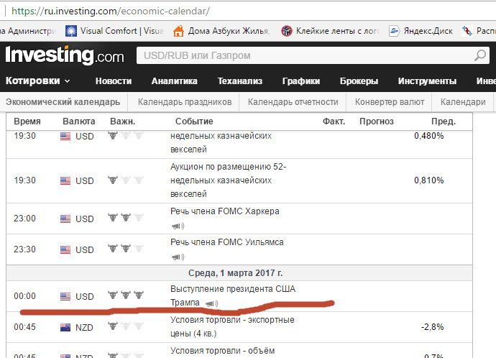Click the Среда, 1 марта 2017 г. date row
The height and width of the screenshot is (358, 496).
click(239, 273)
